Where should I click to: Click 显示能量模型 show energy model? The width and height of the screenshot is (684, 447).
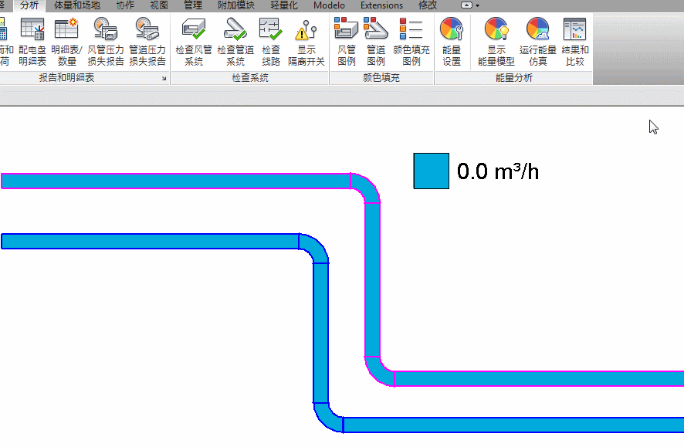coord(496,42)
